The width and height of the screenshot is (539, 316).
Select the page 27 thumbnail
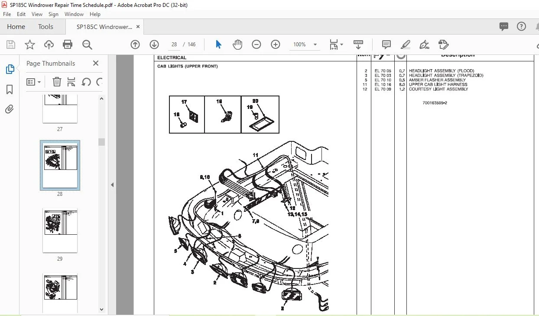click(x=60, y=109)
